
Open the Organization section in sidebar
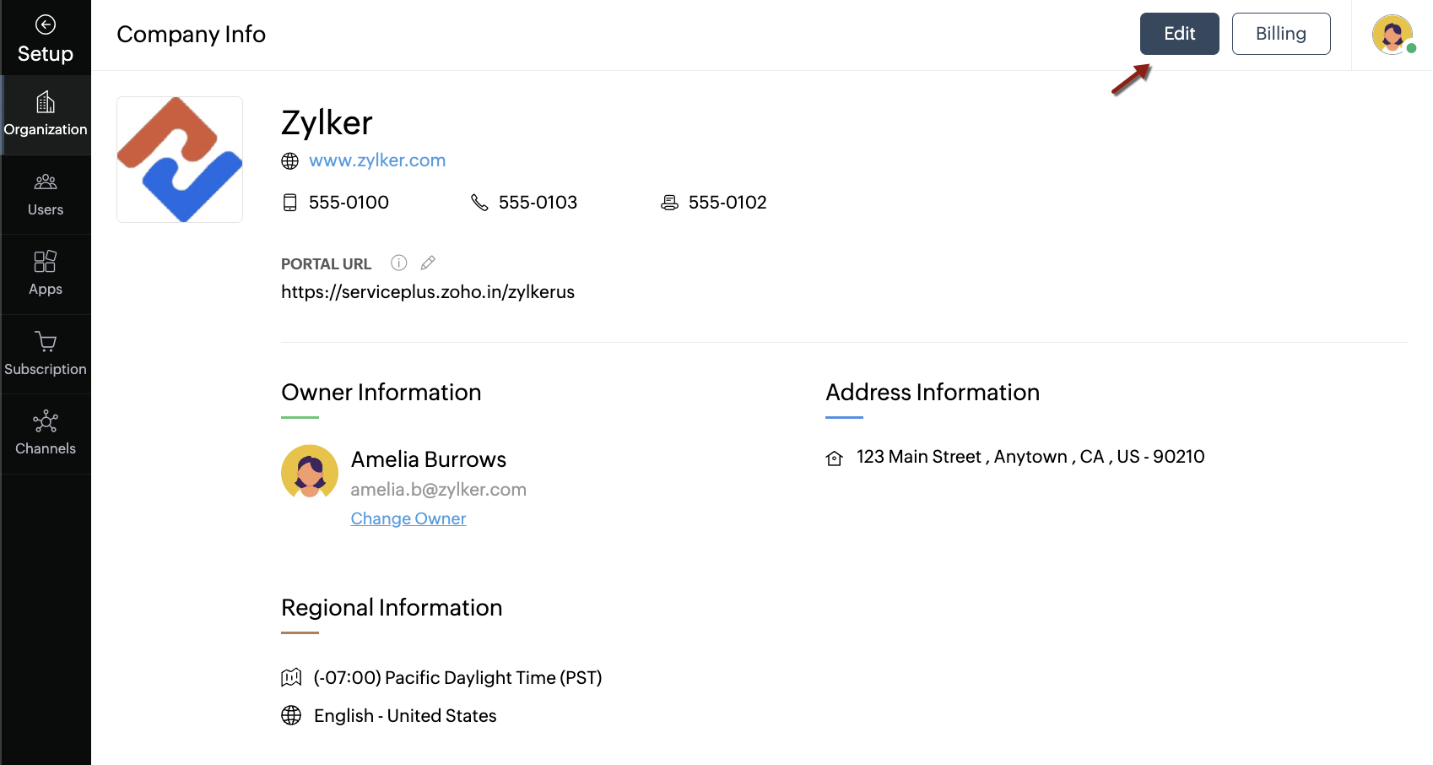pyautogui.click(x=46, y=115)
